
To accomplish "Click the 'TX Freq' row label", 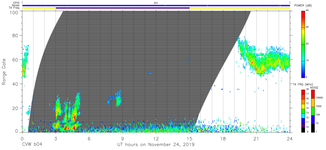I will [14, 8].
